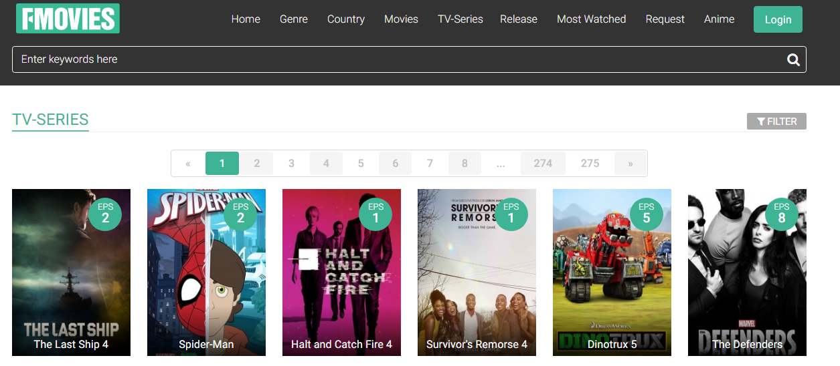Click Survivor's Remorse 4 title
Image resolution: width=840 pixels, height=366 pixels.
point(477,345)
